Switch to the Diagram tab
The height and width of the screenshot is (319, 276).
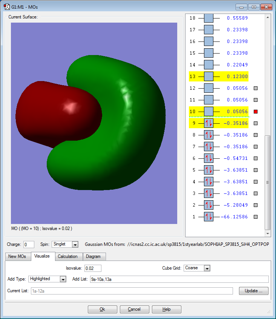point(94,256)
